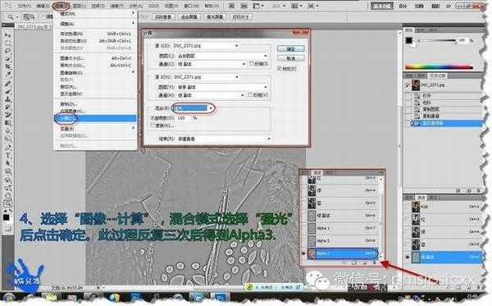
Task: Select the Spot Healing Brush tool
Action: click(7, 83)
